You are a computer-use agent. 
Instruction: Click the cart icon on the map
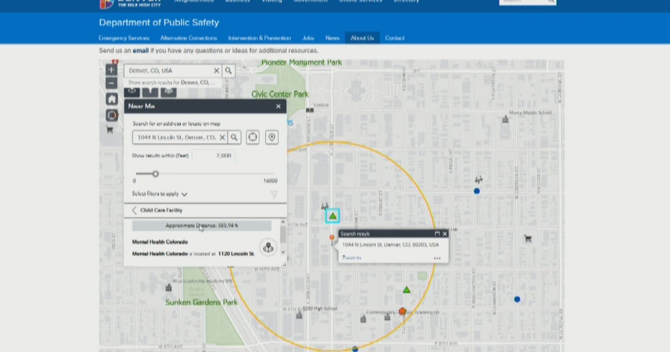(x=528, y=239)
